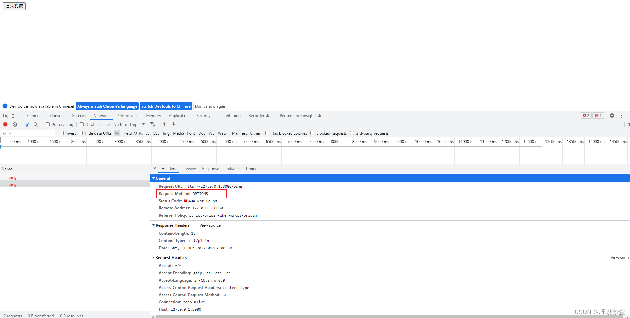Image resolution: width=630 pixels, height=318 pixels.
Task: Switch to the Initiator detail tab
Action: [232, 168]
